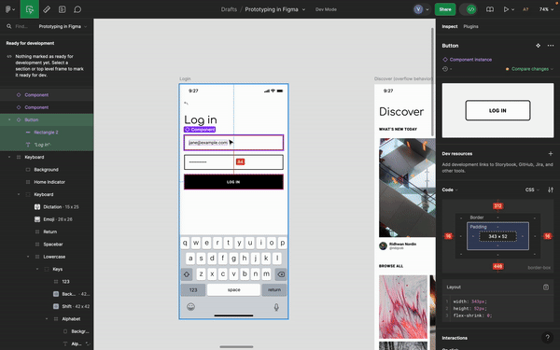Viewport: 560px width, 350px height.
Task: Click the password field in Login frame
Action: click(x=233, y=162)
